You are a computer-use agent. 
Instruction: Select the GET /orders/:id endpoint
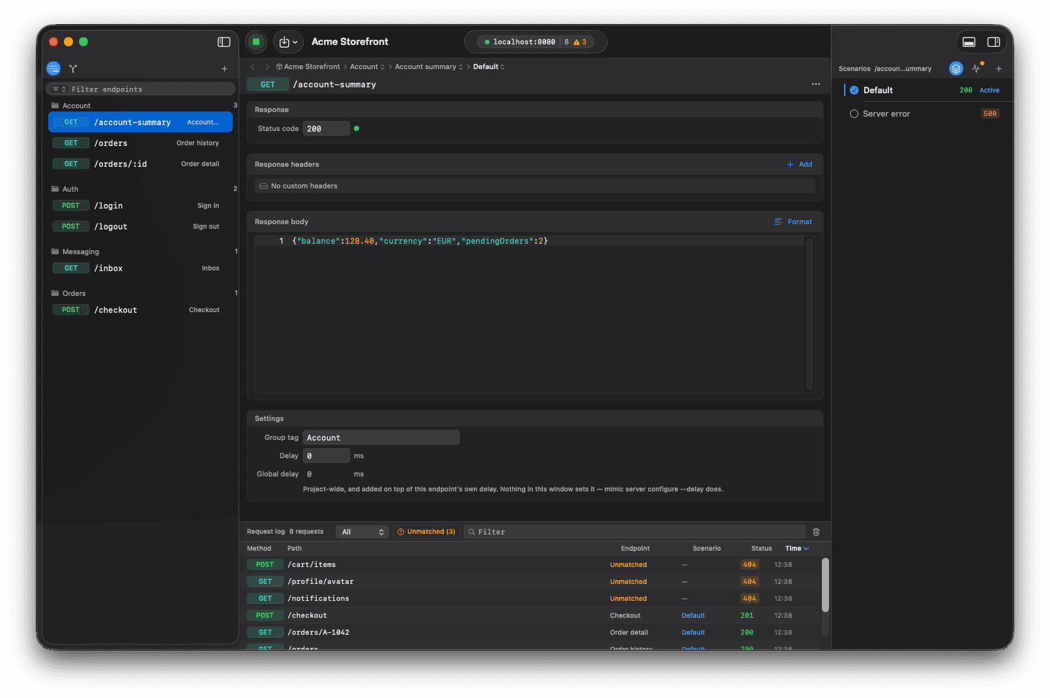tap(140, 164)
